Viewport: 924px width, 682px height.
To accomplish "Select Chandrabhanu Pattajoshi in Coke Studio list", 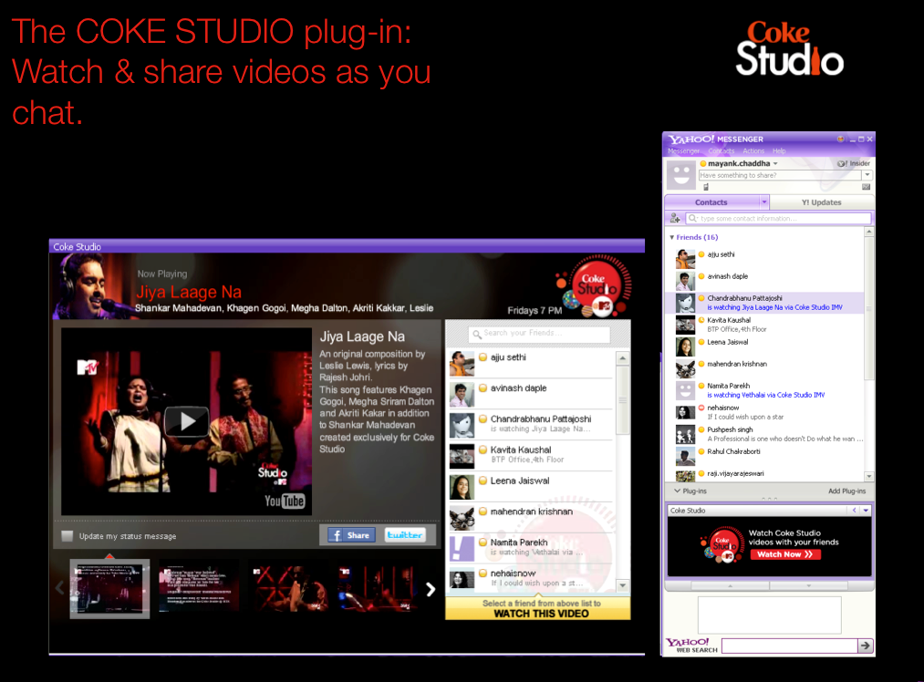I will coord(531,424).
